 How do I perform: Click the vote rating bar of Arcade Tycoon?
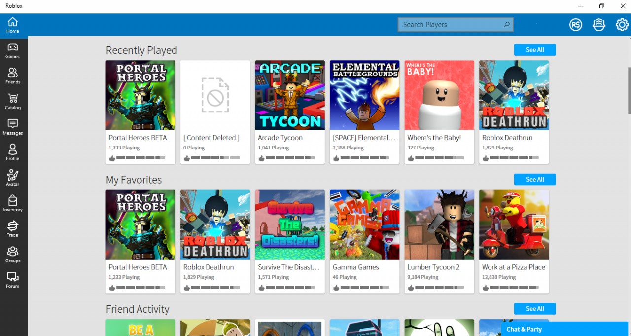290,158
